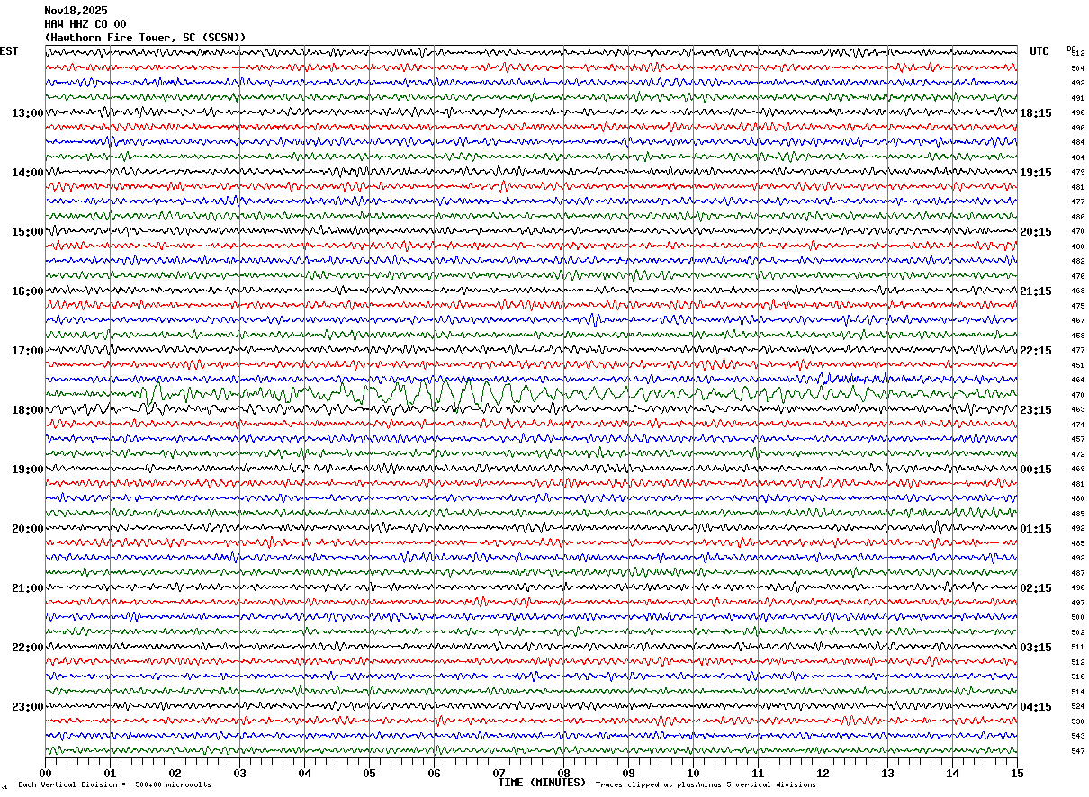Click the 00:15 UTC time label
The image size is (1089, 797).
(1035, 470)
